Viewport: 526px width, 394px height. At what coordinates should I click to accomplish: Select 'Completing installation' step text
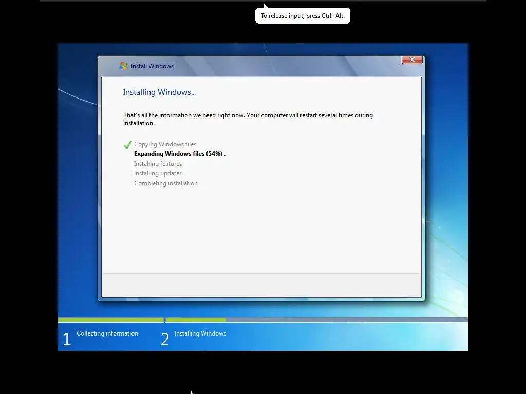(166, 183)
